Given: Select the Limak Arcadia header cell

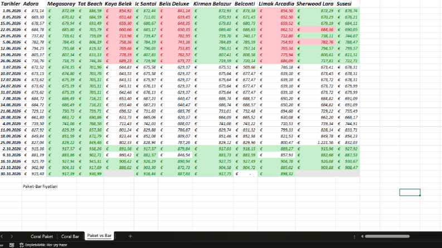Looking at the screenshot, I should [x=276, y=4].
